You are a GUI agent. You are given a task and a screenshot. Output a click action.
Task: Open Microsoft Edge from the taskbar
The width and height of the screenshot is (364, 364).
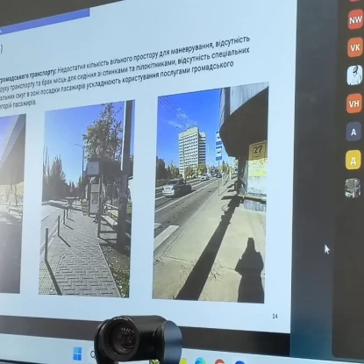tap(200, 360)
